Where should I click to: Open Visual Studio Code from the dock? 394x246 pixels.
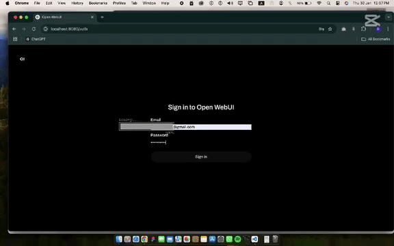pyautogui.click(x=254, y=239)
